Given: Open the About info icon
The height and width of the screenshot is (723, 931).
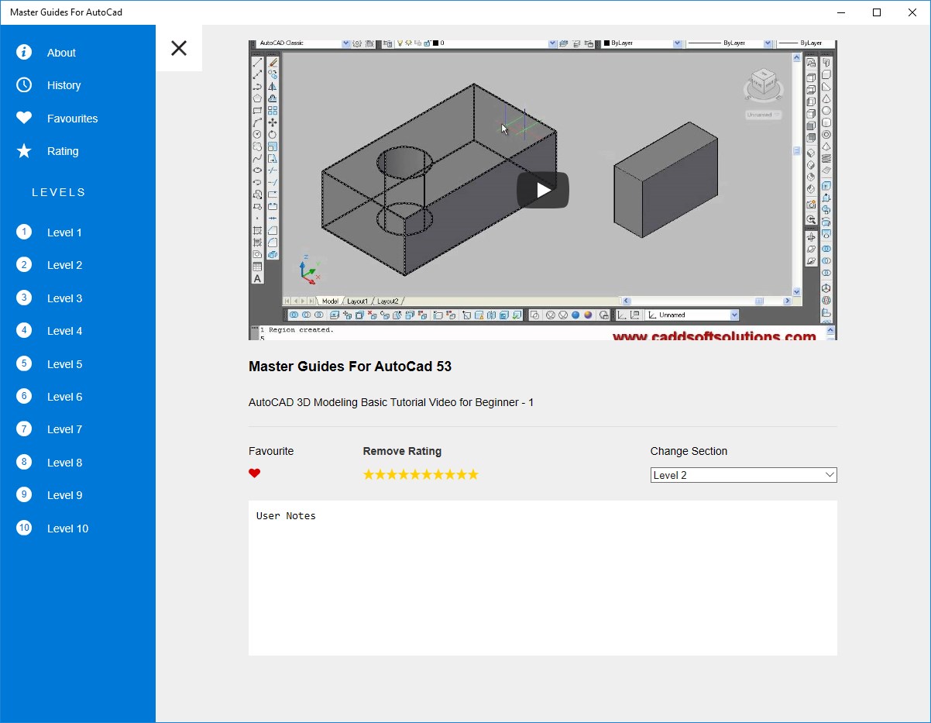Looking at the screenshot, I should click(x=24, y=52).
